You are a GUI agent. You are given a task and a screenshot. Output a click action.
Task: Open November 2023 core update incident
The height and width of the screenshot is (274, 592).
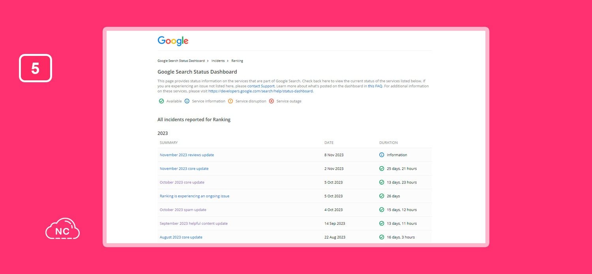(x=184, y=169)
